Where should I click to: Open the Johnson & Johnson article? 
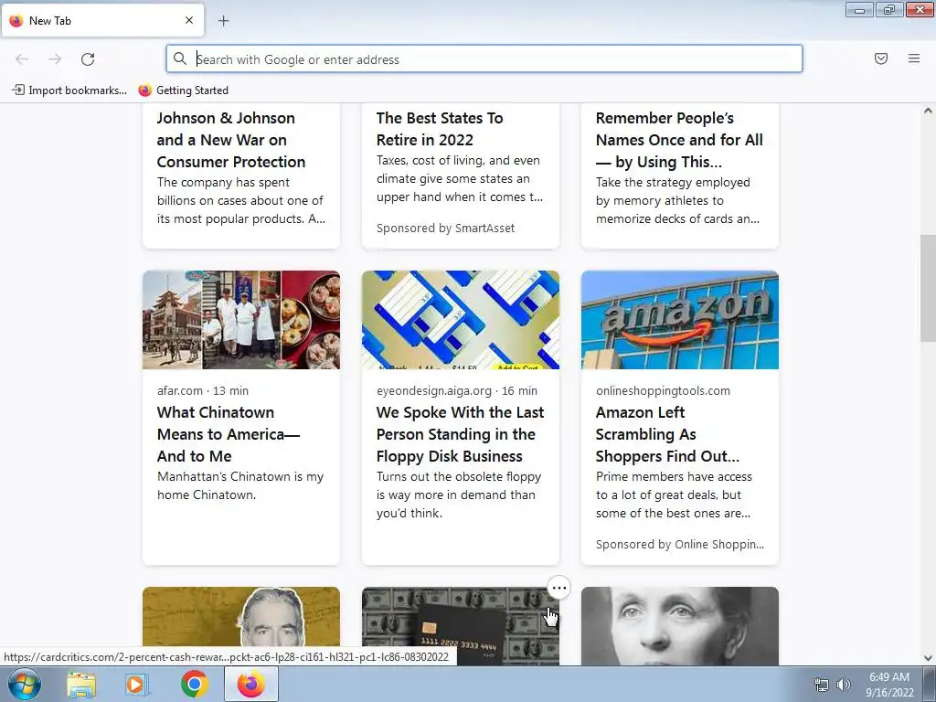231,140
